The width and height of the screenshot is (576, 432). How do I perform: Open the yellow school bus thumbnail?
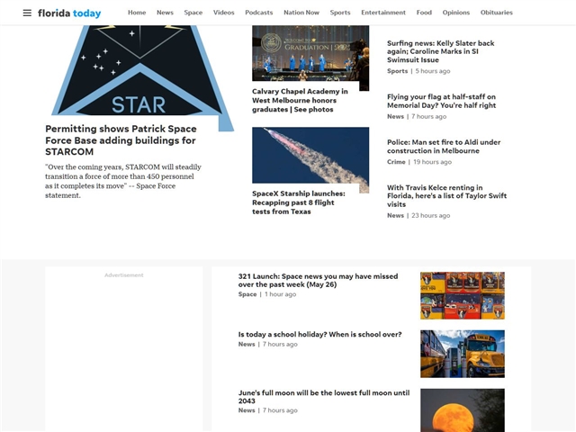[x=463, y=354]
